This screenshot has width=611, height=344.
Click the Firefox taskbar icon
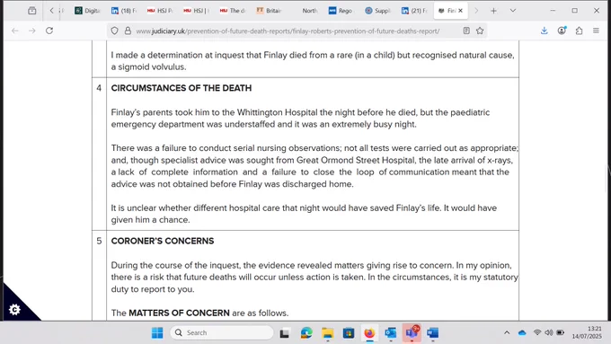coord(369,333)
